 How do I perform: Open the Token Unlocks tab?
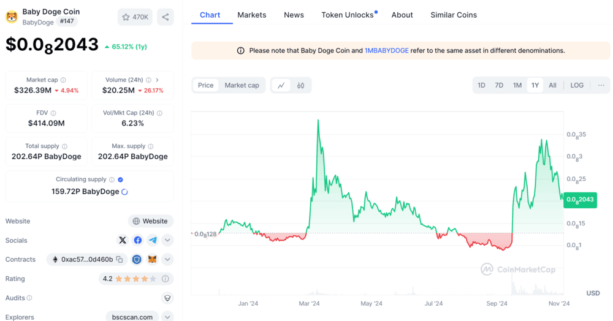348,15
